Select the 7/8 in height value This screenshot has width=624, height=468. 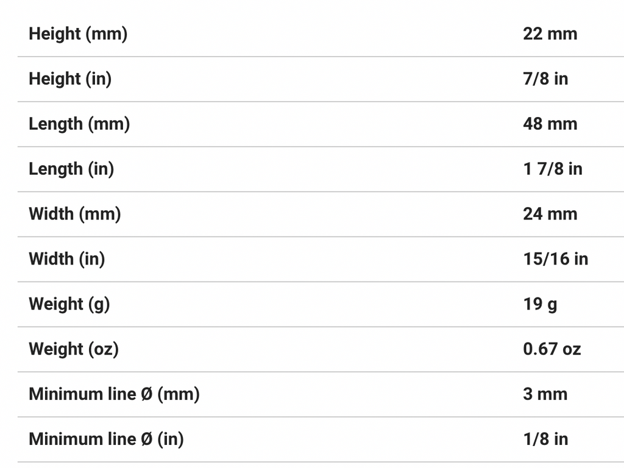[545, 79]
